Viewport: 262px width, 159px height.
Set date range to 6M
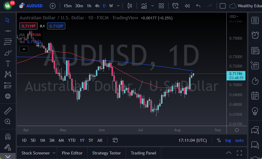pyautogui.click(x=61, y=140)
